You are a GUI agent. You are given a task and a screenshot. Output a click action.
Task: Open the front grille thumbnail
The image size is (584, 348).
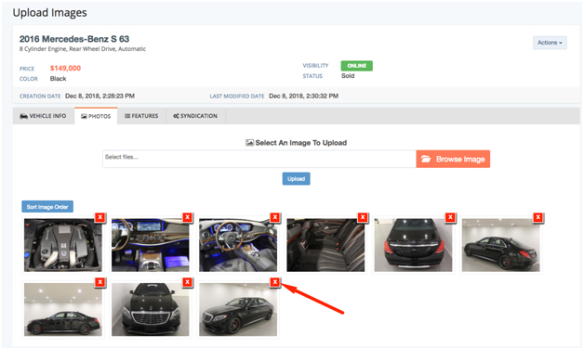point(151,310)
